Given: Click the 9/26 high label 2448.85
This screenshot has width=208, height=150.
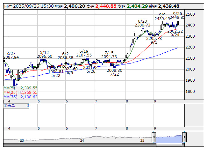Looking at the screenshot, I should (x=177, y=17).
